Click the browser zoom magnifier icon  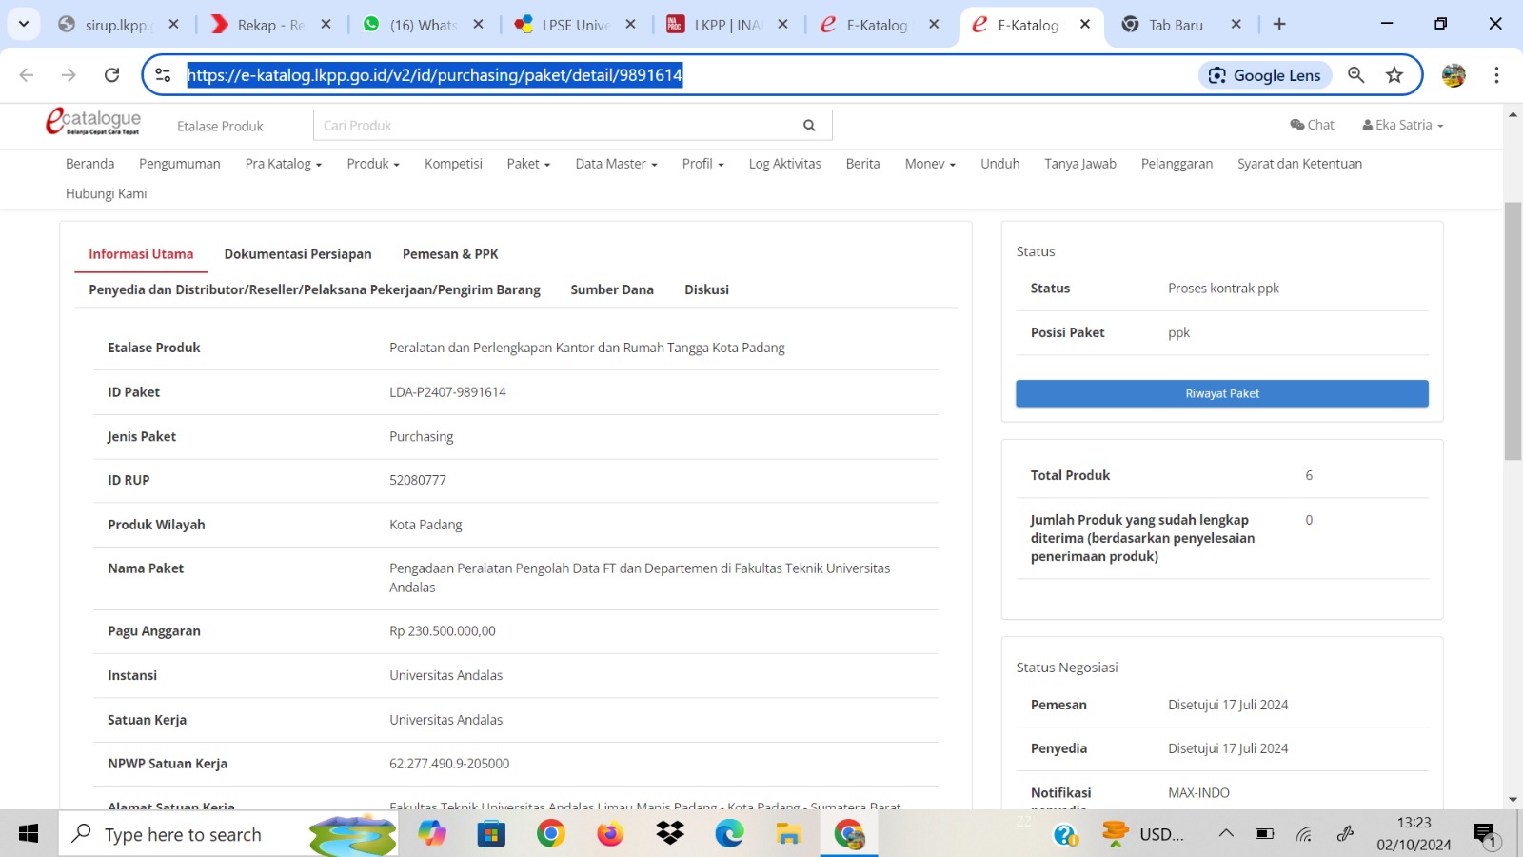(1356, 75)
